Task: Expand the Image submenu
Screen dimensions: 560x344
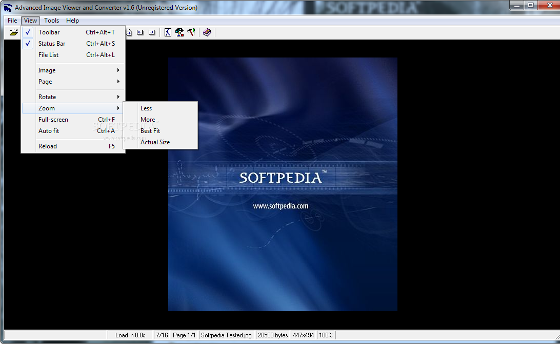Action: click(x=73, y=70)
